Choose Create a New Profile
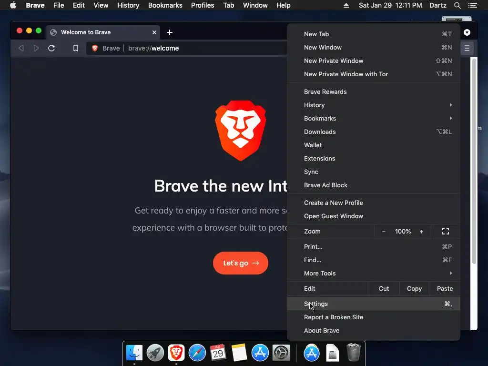Viewport: 488px width, 366px height. [374, 203]
